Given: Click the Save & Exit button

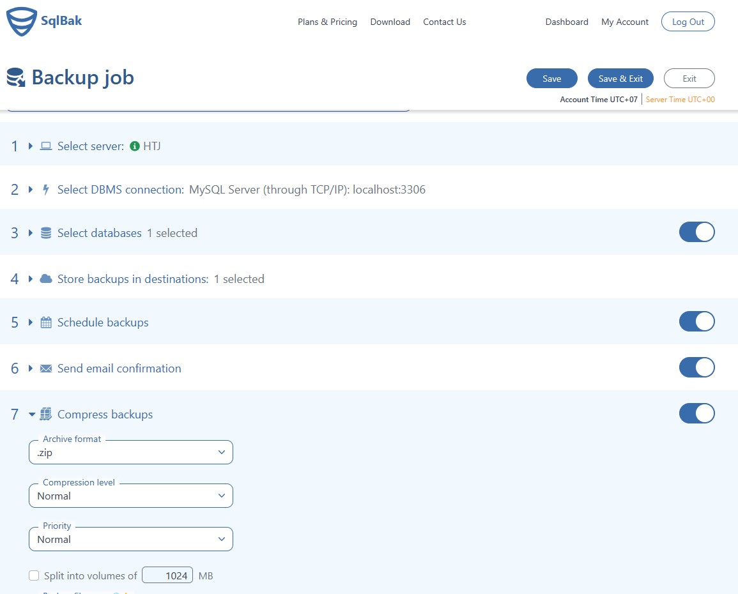Looking at the screenshot, I should [620, 78].
